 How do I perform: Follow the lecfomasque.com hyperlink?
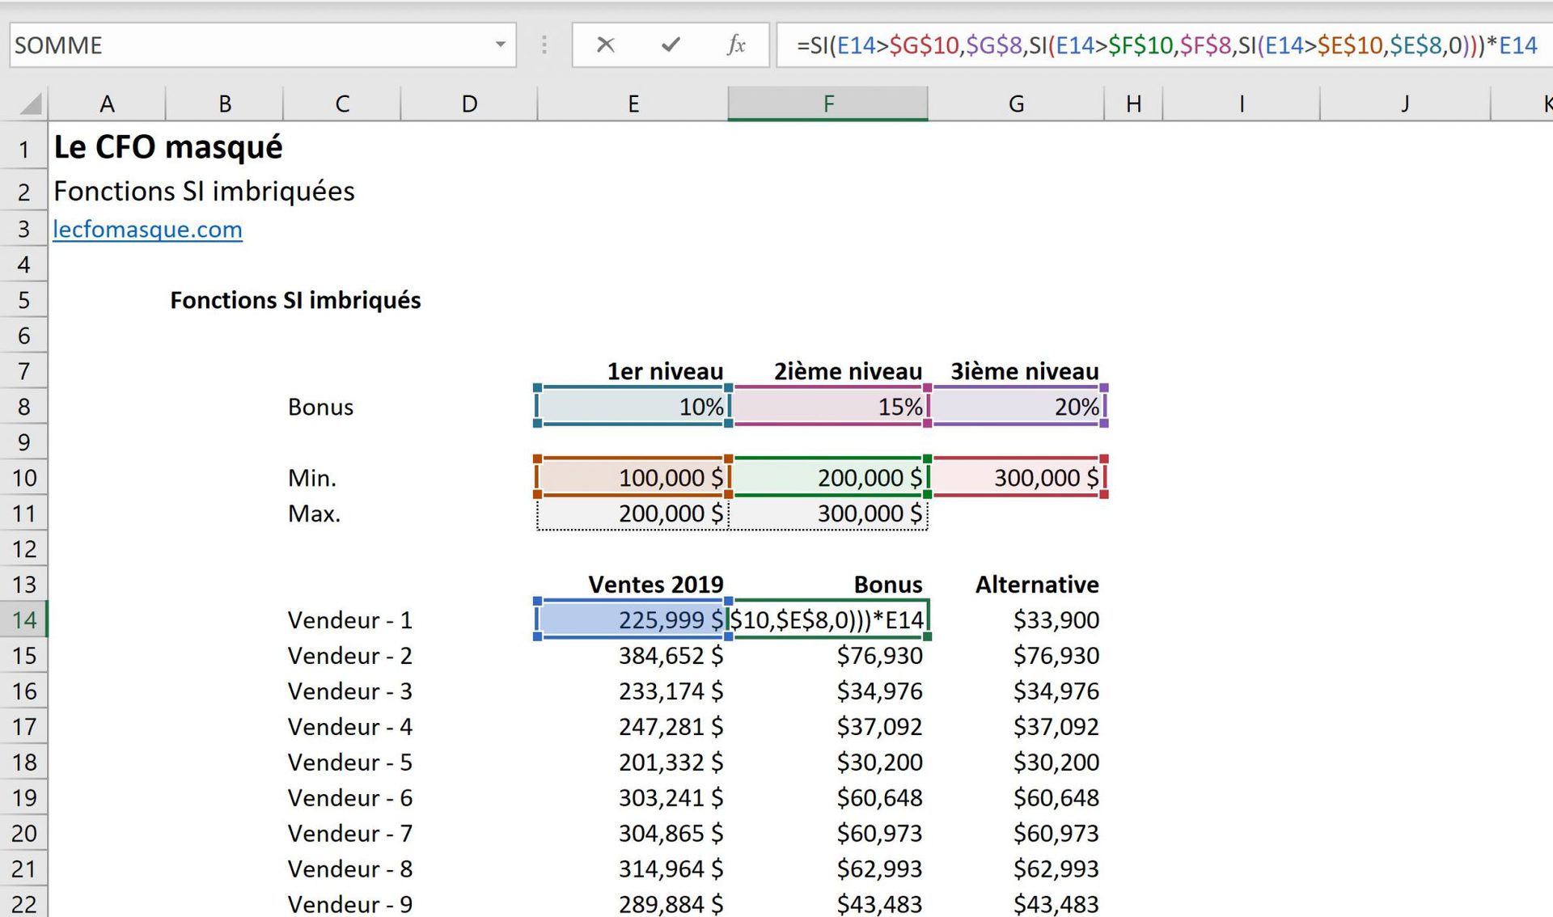(146, 230)
